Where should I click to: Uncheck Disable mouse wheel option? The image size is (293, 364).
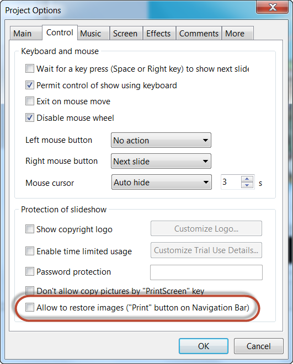tap(30, 117)
